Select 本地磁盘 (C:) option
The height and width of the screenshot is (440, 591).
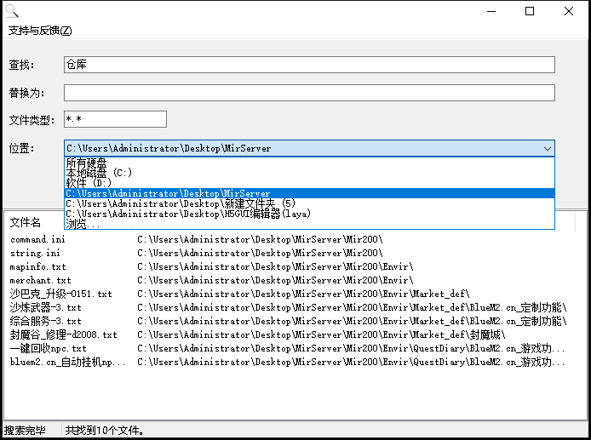coord(99,173)
